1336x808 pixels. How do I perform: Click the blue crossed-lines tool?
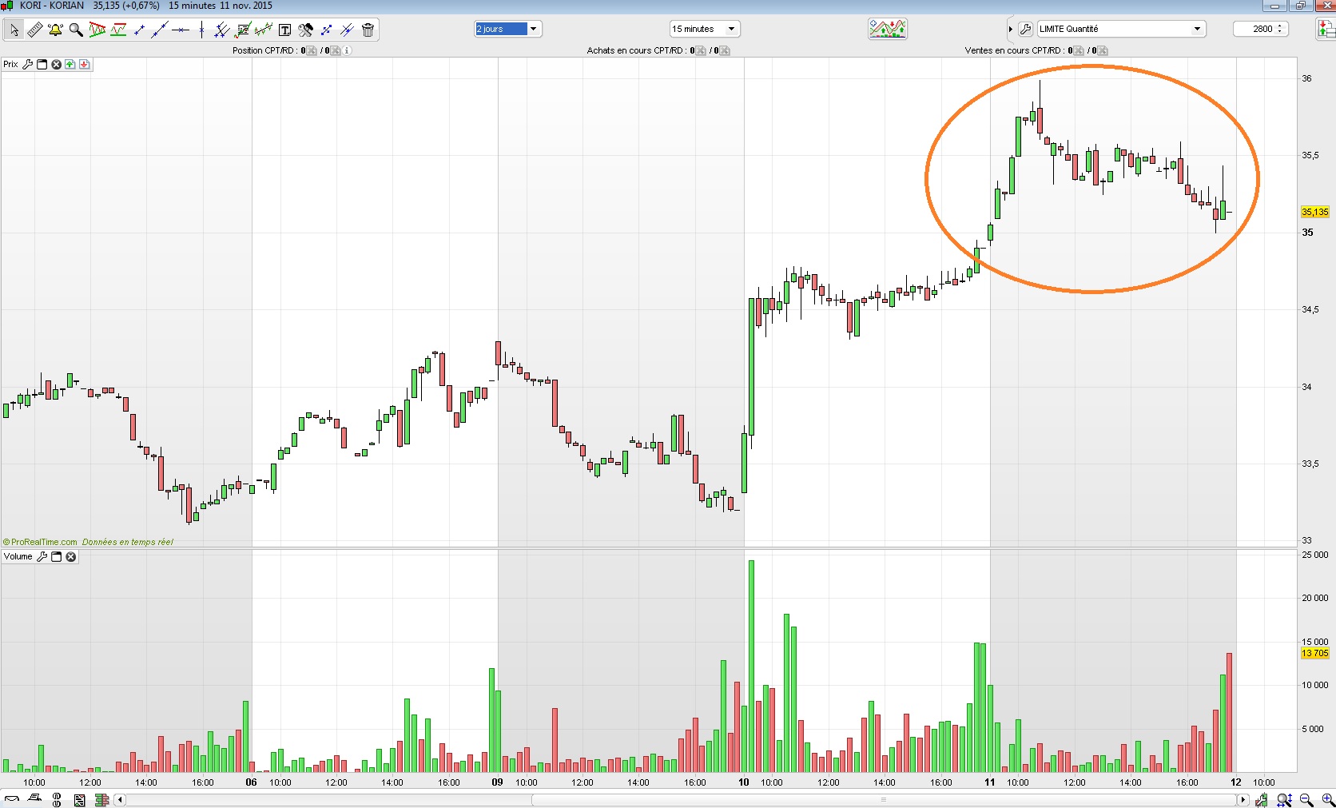point(347,30)
